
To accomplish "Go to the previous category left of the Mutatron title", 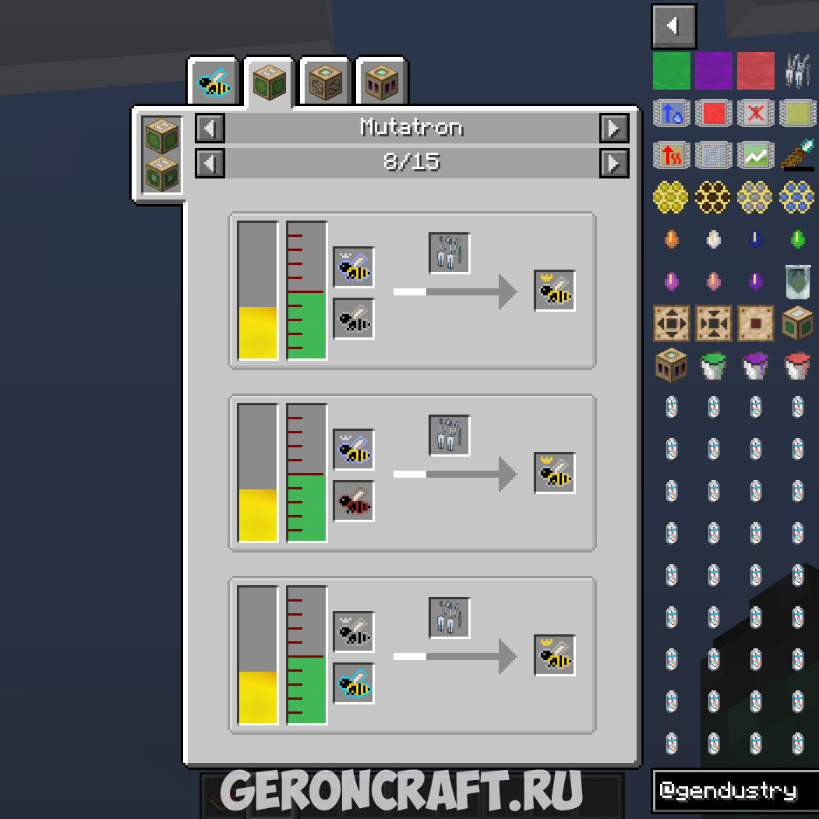I will tap(210, 128).
